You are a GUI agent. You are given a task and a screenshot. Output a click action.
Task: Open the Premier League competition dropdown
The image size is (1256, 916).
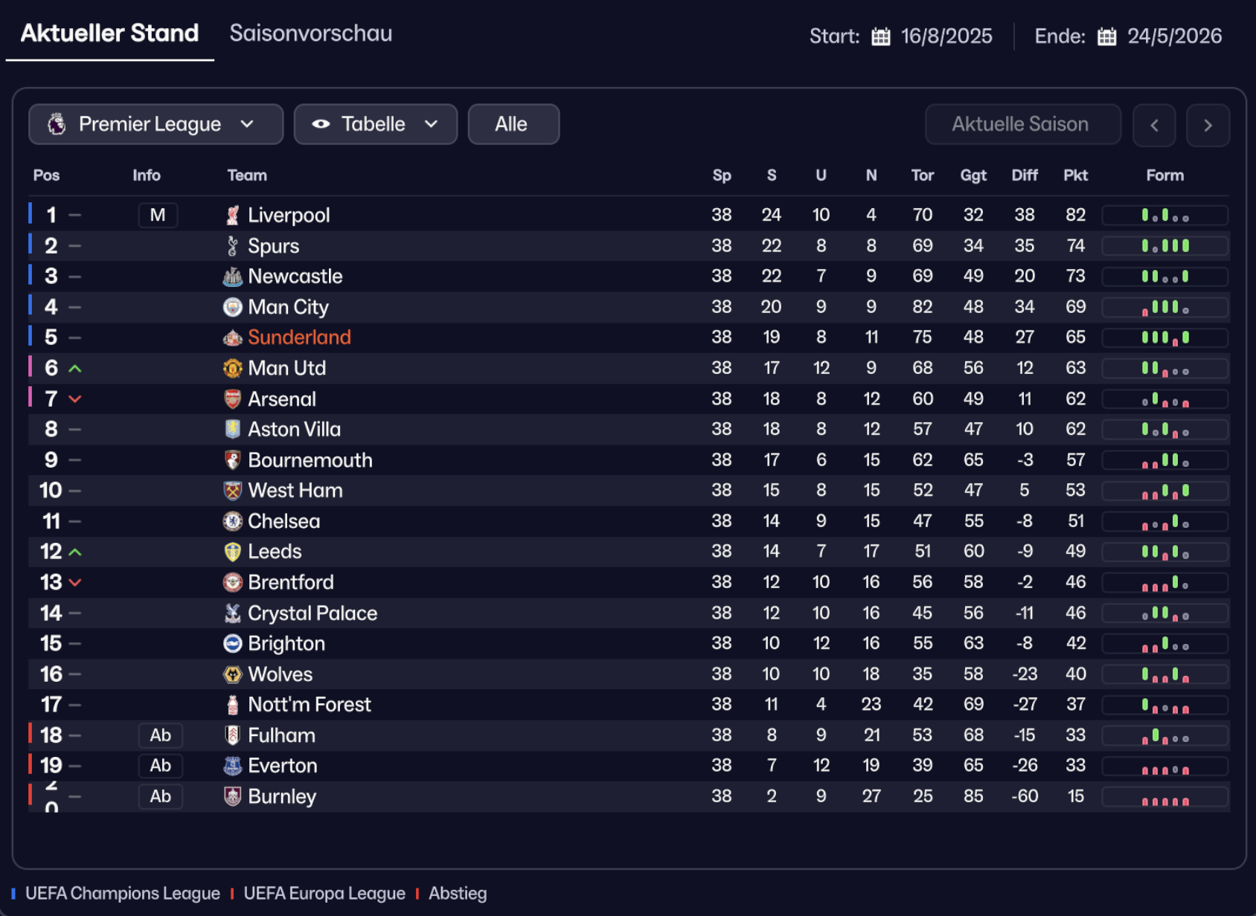click(x=156, y=124)
